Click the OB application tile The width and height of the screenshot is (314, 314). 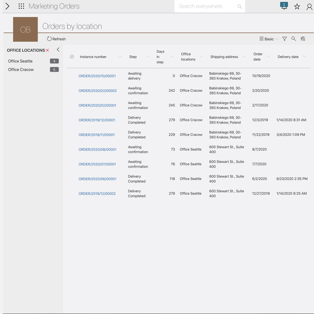pos(26,29)
